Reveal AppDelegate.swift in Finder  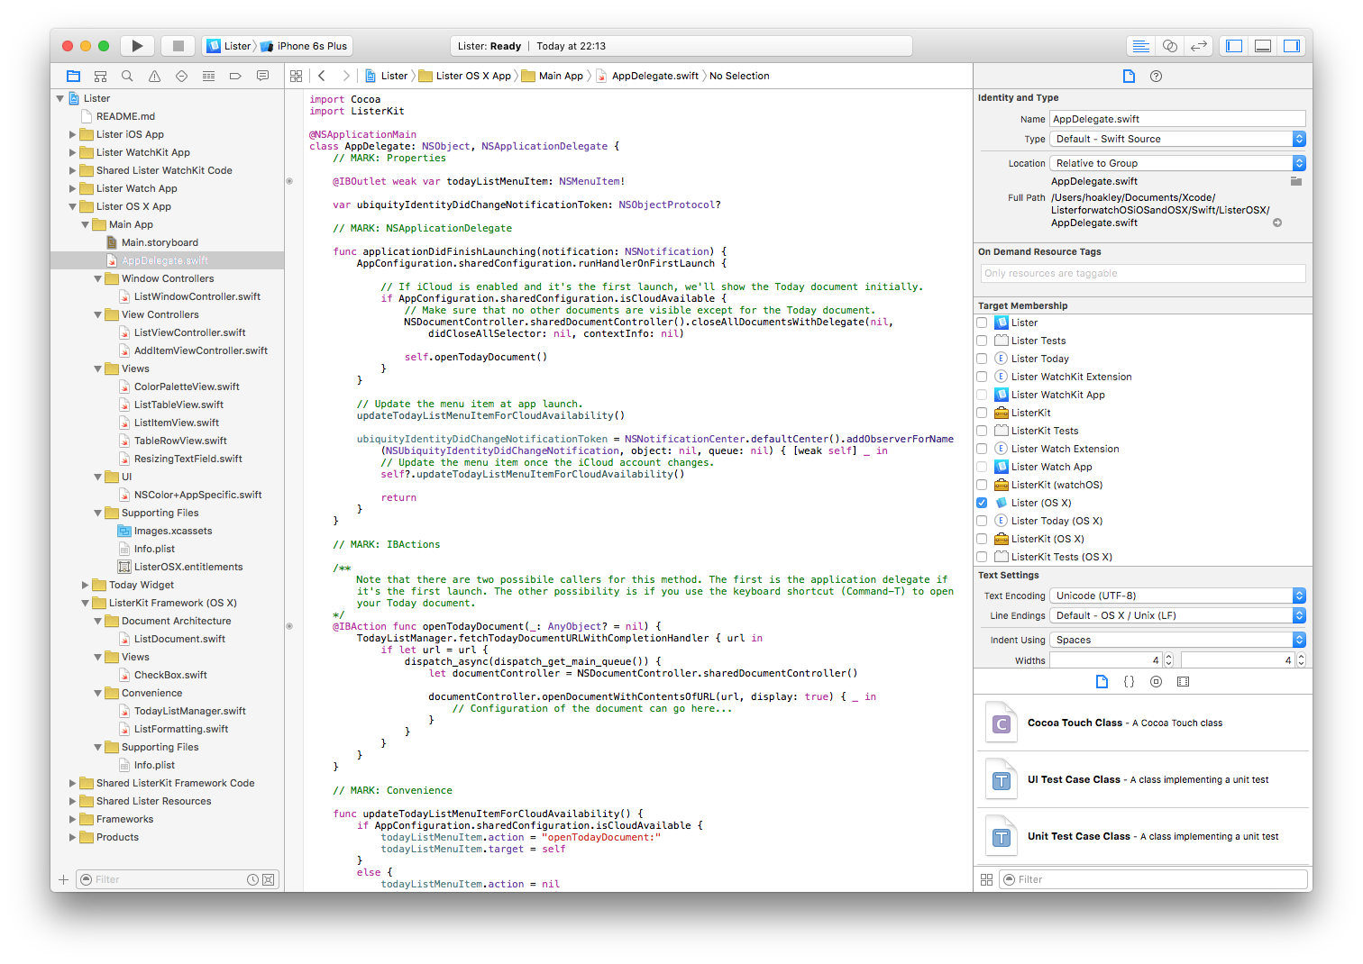[x=1277, y=223]
